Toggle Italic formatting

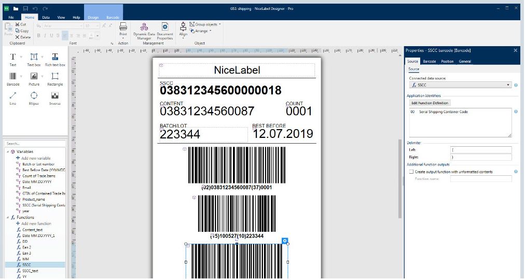point(45,35)
